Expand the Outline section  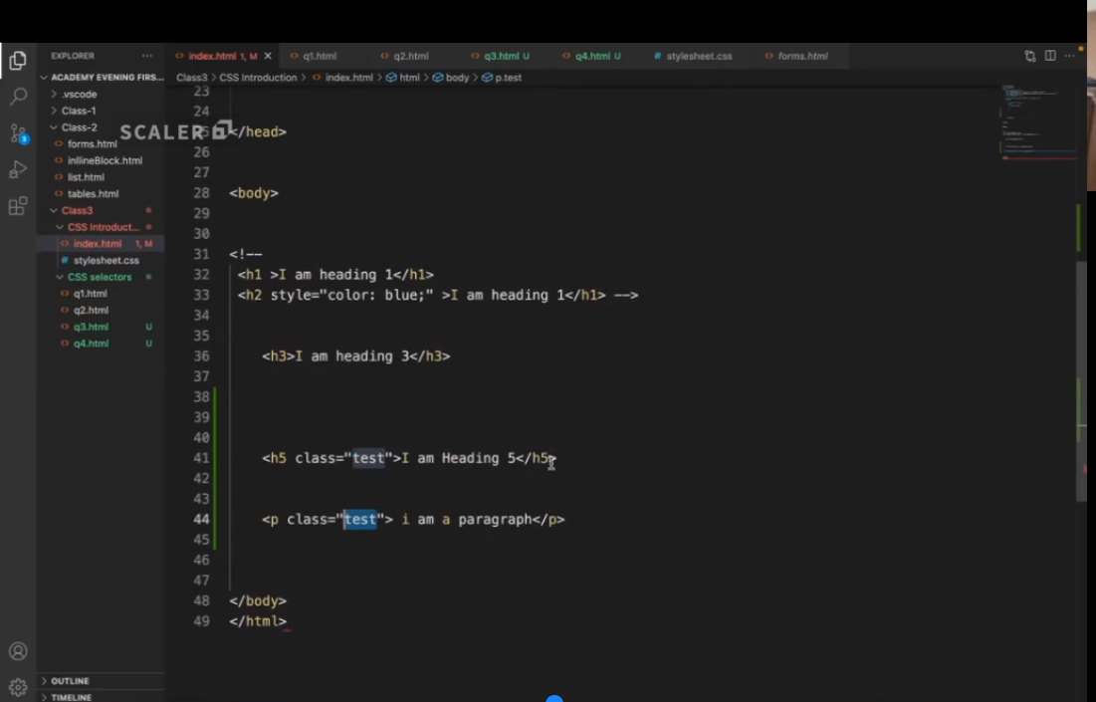[x=70, y=681]
